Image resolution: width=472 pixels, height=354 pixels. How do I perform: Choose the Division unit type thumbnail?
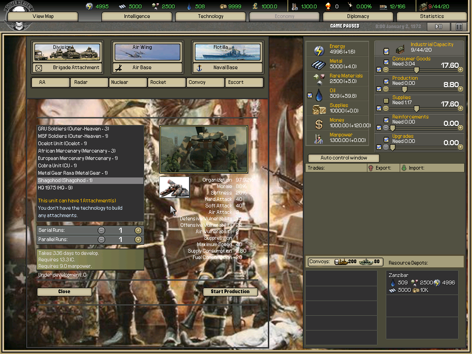tap(67, 52)
